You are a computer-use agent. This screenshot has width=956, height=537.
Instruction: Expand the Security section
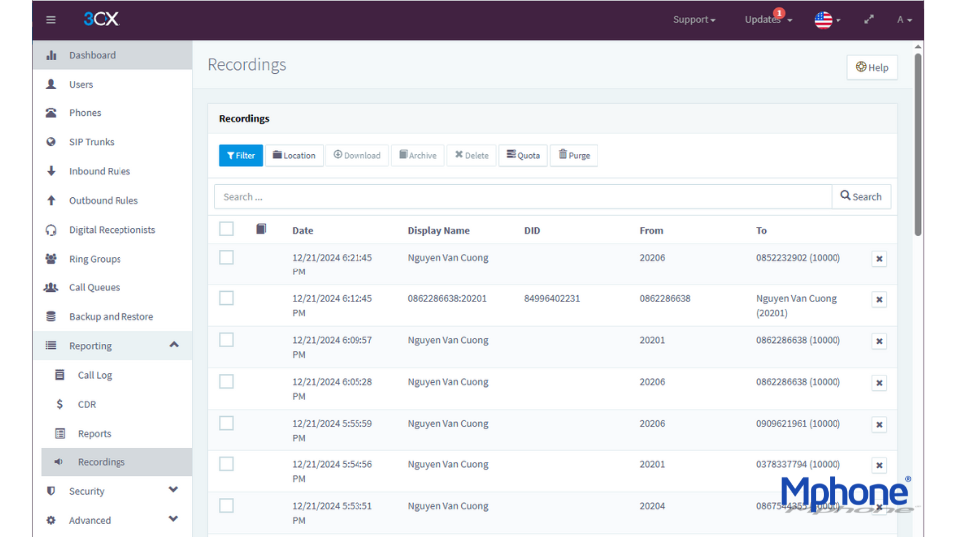coord(173,490)
